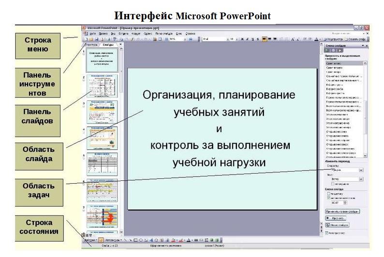Screen dimensions: 384x257
Task: Click the Fill Color bucket icon
Action: pos(174,240)
